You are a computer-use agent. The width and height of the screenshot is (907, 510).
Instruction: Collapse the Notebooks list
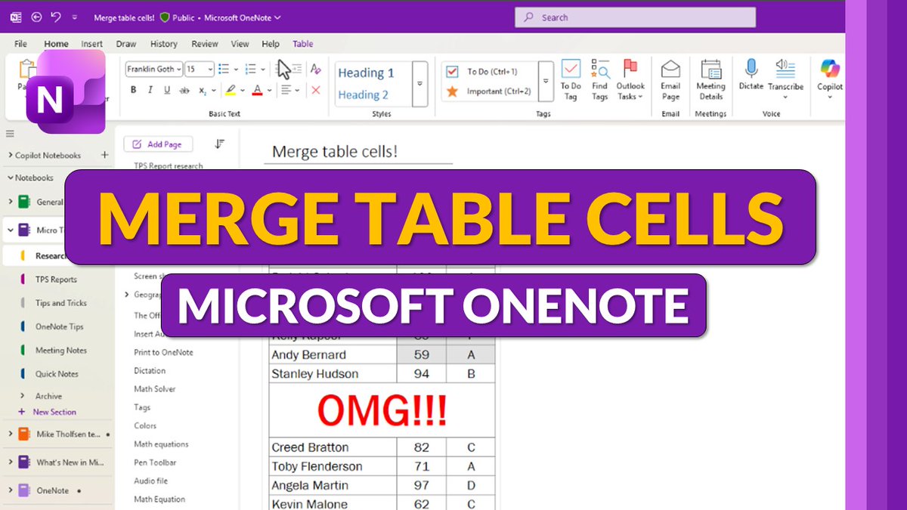click(11, 178)
